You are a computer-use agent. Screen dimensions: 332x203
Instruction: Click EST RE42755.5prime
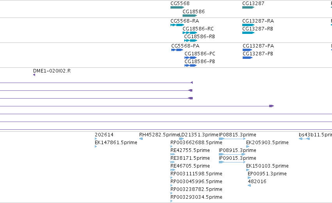(x=190, y=150)
